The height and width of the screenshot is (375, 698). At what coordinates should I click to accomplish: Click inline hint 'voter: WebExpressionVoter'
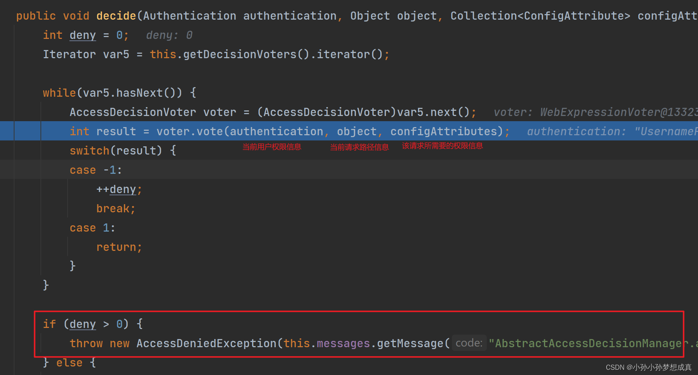pyautogui.click(x=596, y=112)
